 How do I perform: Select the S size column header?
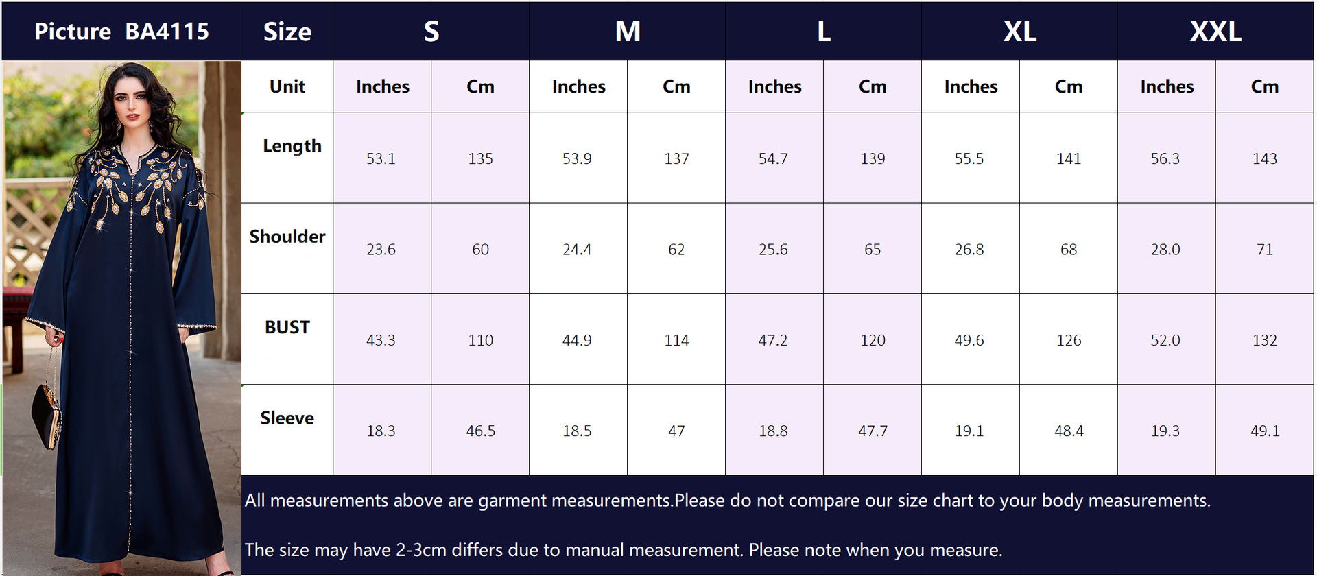pos(431,32)
